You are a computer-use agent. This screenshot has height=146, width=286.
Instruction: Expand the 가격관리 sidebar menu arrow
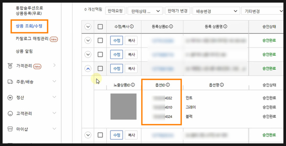click(x=54, y=65)
